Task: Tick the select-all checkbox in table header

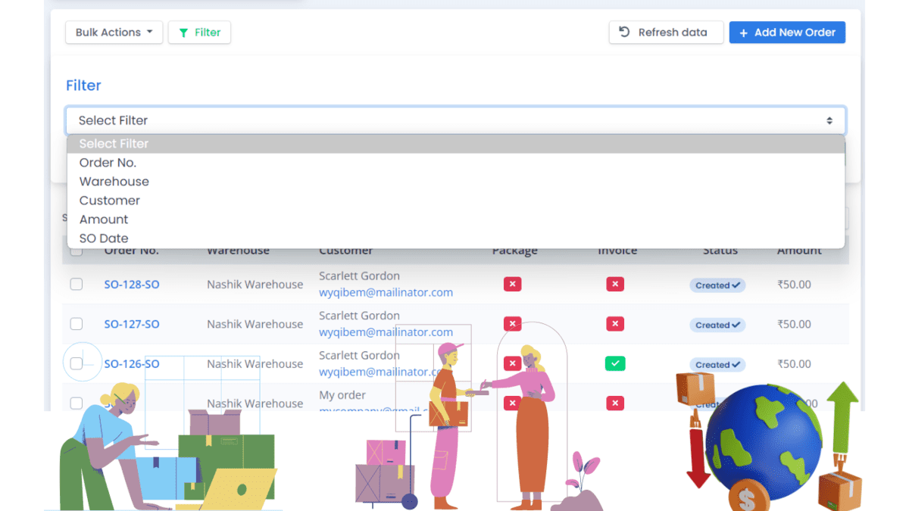Action: 77,251
